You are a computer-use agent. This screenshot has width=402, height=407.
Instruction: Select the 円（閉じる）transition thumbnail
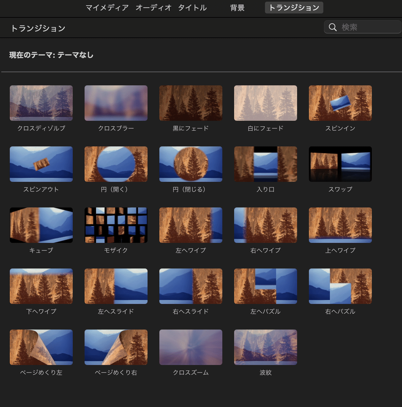coord(191,164)
